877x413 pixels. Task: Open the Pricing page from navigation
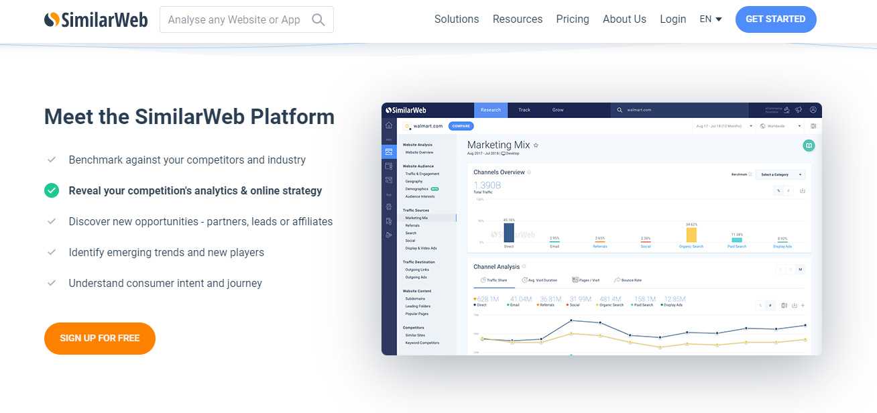click(x=573, y=19)
